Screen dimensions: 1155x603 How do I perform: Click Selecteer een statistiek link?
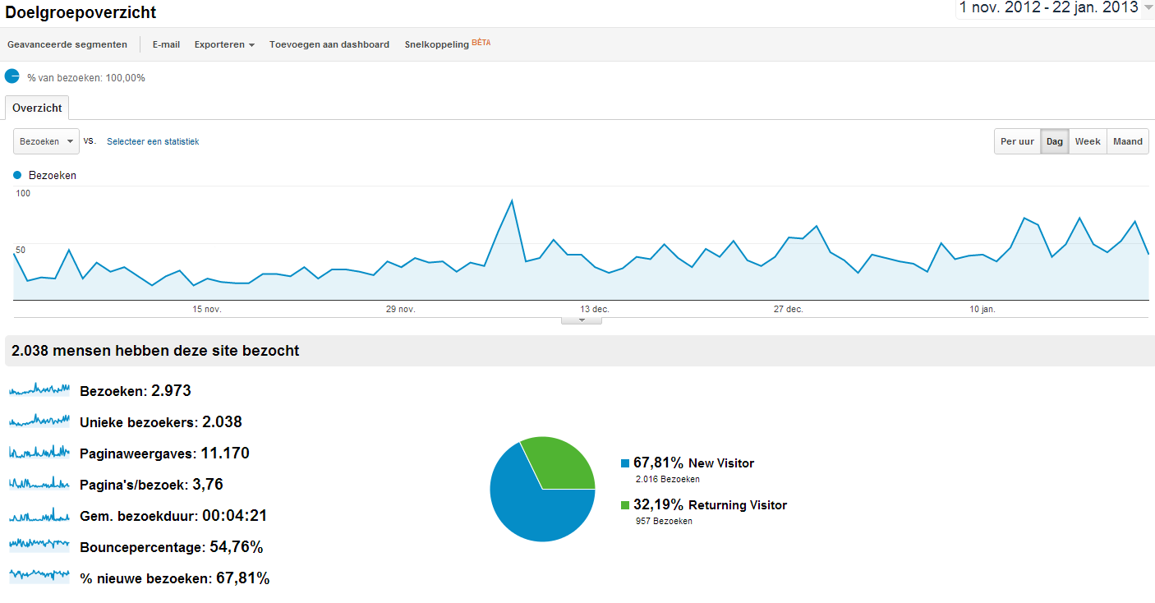point(153,141)
